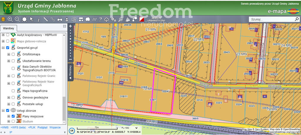This screenshot has width=301, height=135.
Task: Collapse the Geoportal.gov.pl layer group
Action: coord(3,48)
